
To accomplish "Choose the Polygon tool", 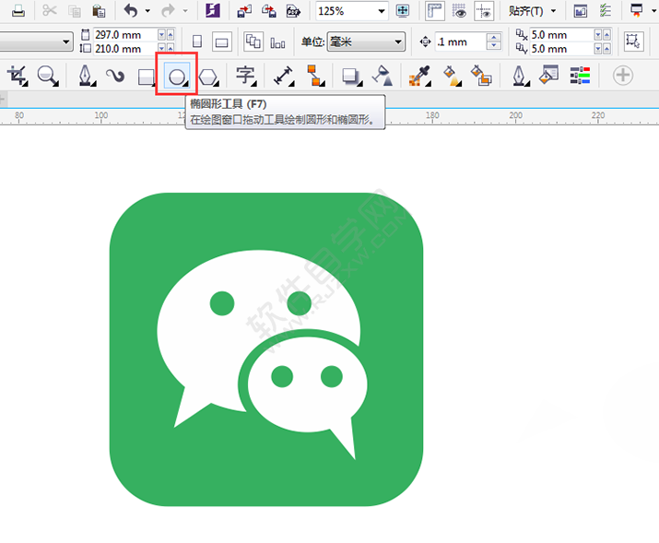I will [208, 77].
